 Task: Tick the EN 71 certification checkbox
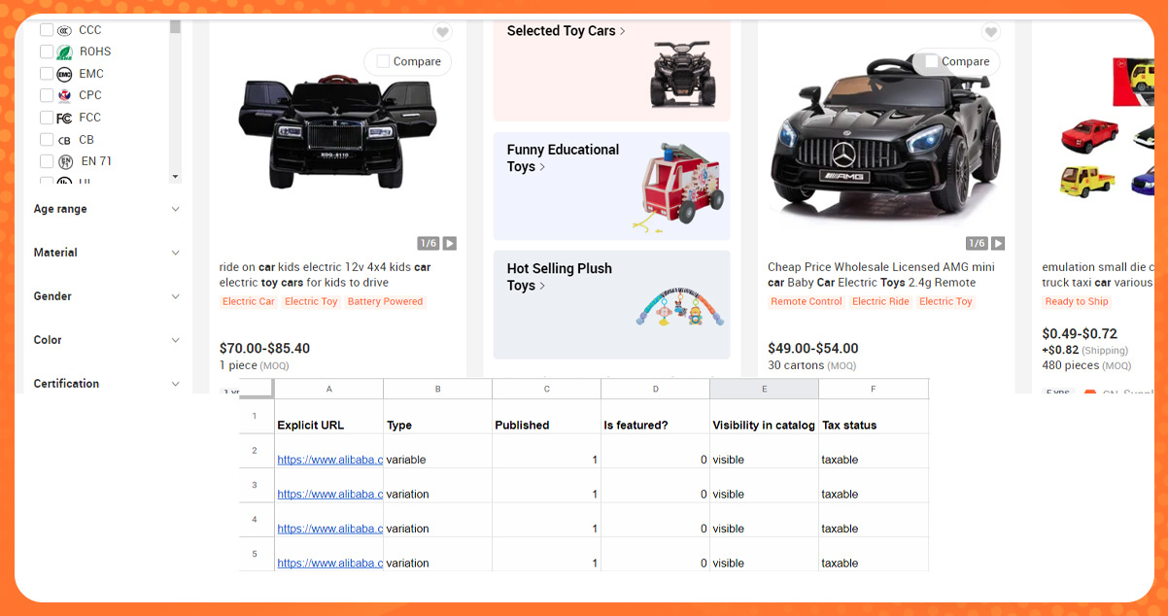pyautogui.click(x=47, y=161)
